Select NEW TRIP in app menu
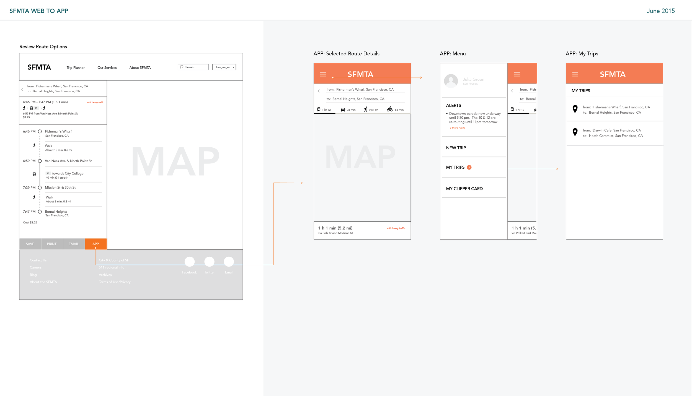Screen dimensions: 692x396 456,148
